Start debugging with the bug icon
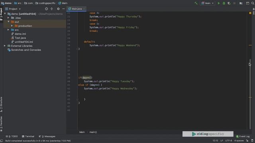 tap(224, 3)
